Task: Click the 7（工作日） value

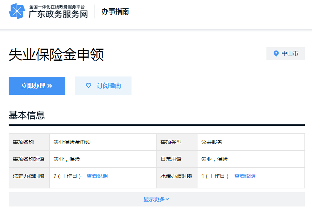Action: click(67, 176)
